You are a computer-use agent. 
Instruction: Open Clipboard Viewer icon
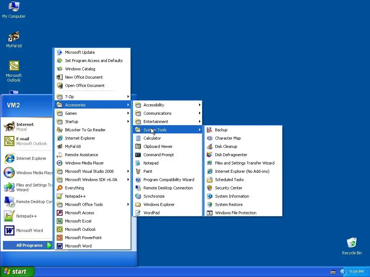[x=138, y=146]
